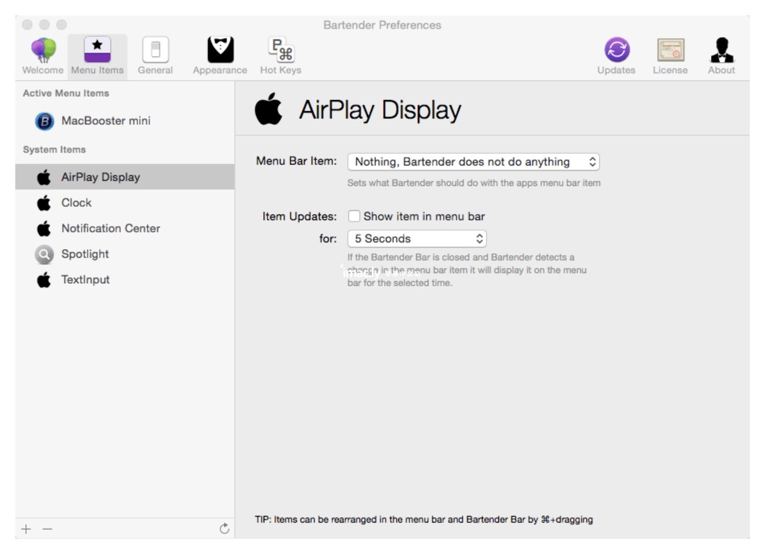Screen dimensions: 761x545
Task: Open the 5 Seconds duration dropdown
Action: click(417, 238)
